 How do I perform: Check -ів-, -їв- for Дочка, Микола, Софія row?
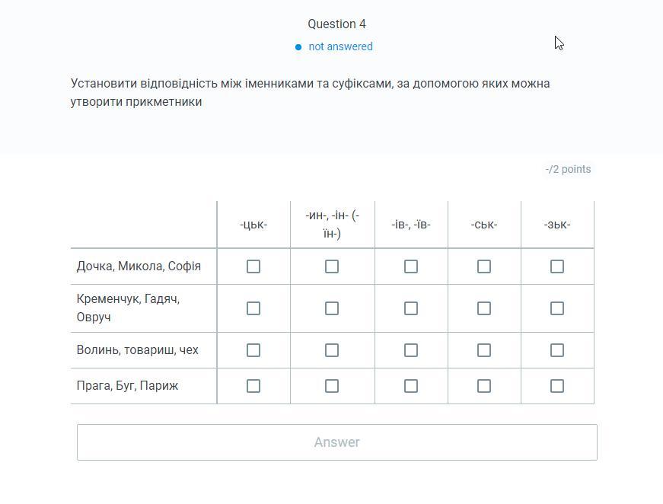click(x=411, y=266)
